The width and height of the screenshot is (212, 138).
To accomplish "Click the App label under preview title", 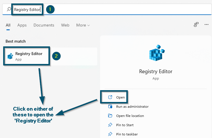I will tap(156, 78).
